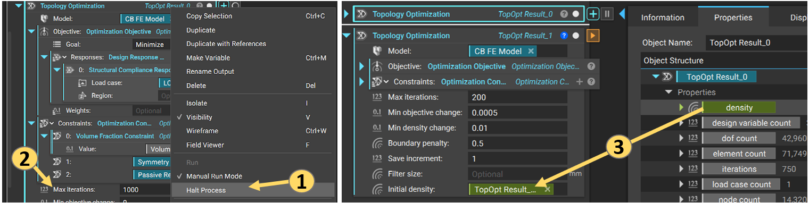809x203 pixels.
Task: Click the run (play) button for TopOpt Result_1
Action: (593, 36)
